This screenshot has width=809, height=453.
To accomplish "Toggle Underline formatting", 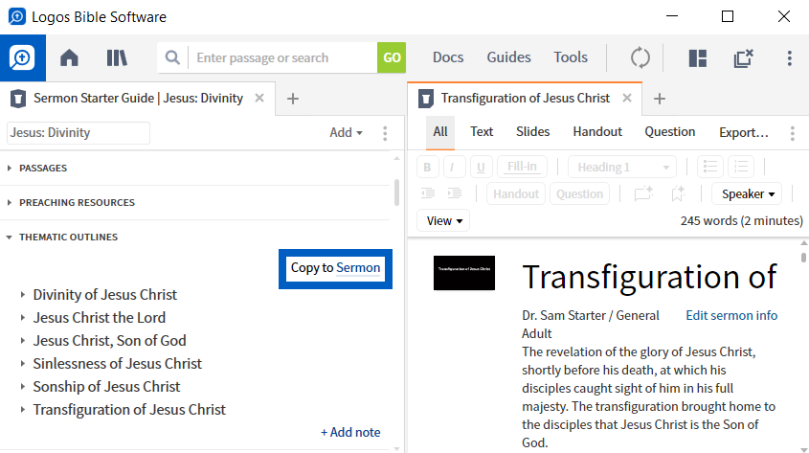I will [x=481, y=167].
